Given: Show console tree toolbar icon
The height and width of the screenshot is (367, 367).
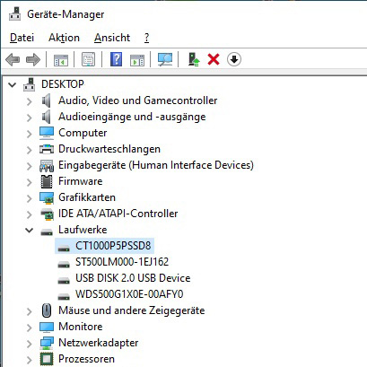Looking at the screenshot, I should [x=61, y=60].
